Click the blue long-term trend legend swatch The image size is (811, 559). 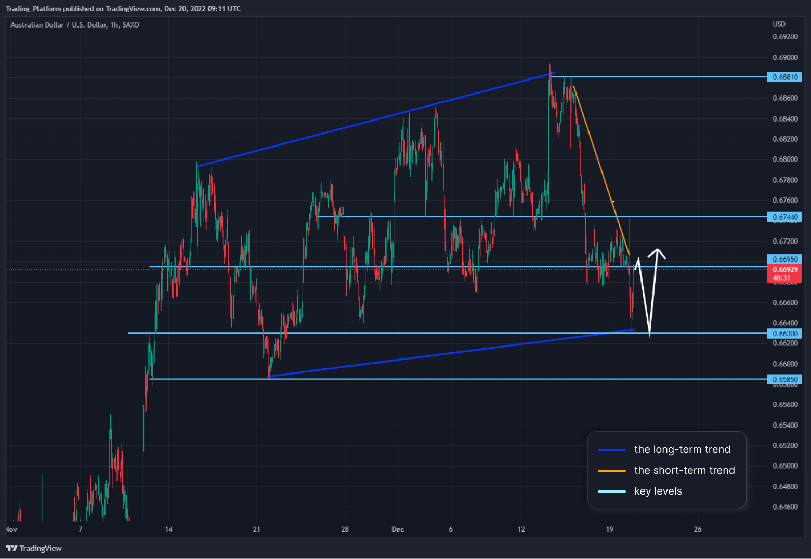[612, 450]
